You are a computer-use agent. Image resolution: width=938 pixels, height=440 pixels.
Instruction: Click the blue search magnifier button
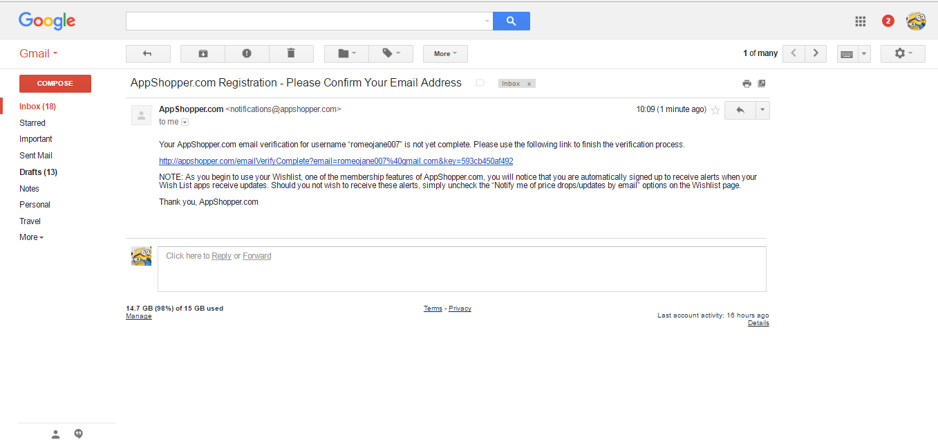click(511, 21)
